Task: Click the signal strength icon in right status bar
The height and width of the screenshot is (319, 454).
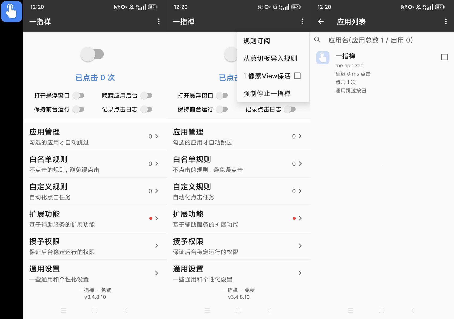Action: coord(428,7)
